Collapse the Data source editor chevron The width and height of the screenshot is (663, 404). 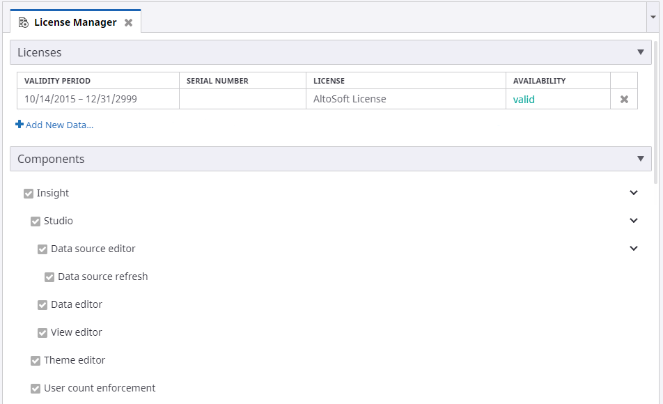633,249
